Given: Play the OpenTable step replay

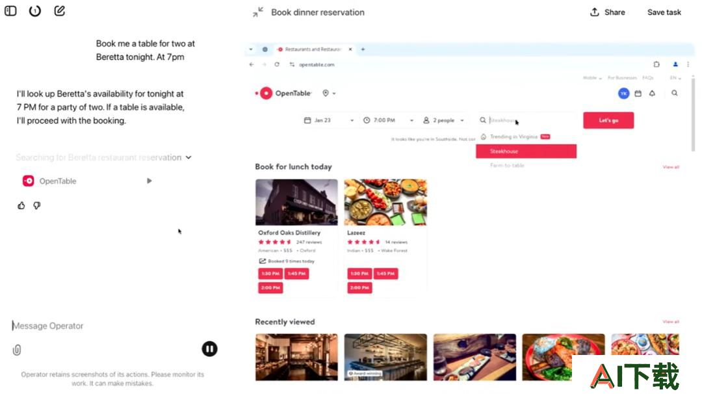Looking at the screenshot, I should (x=149, y=181).
